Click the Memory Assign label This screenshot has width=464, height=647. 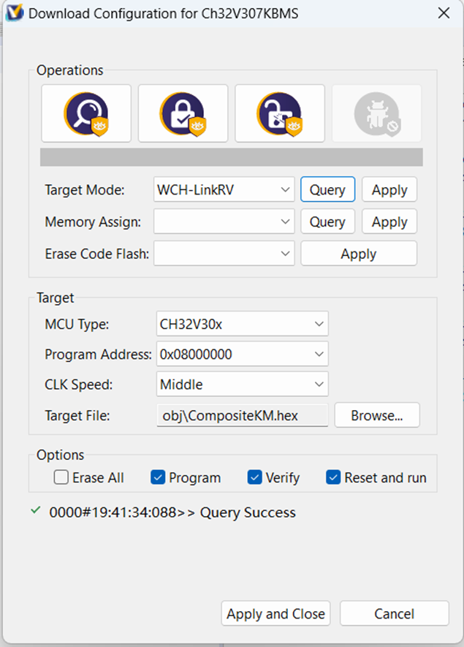93,222
